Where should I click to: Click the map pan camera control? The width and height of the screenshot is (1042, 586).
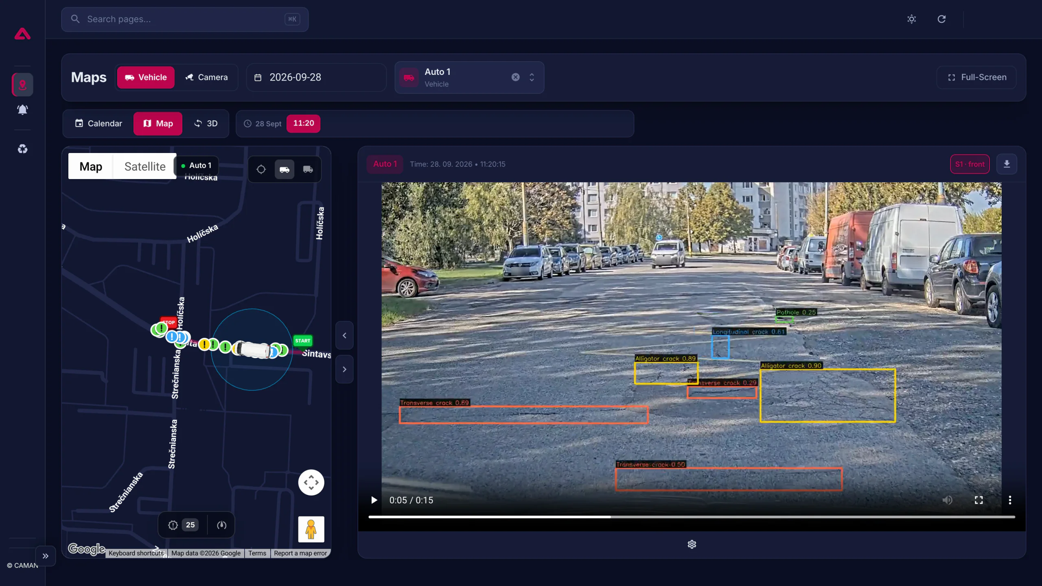tap(311, 483)
